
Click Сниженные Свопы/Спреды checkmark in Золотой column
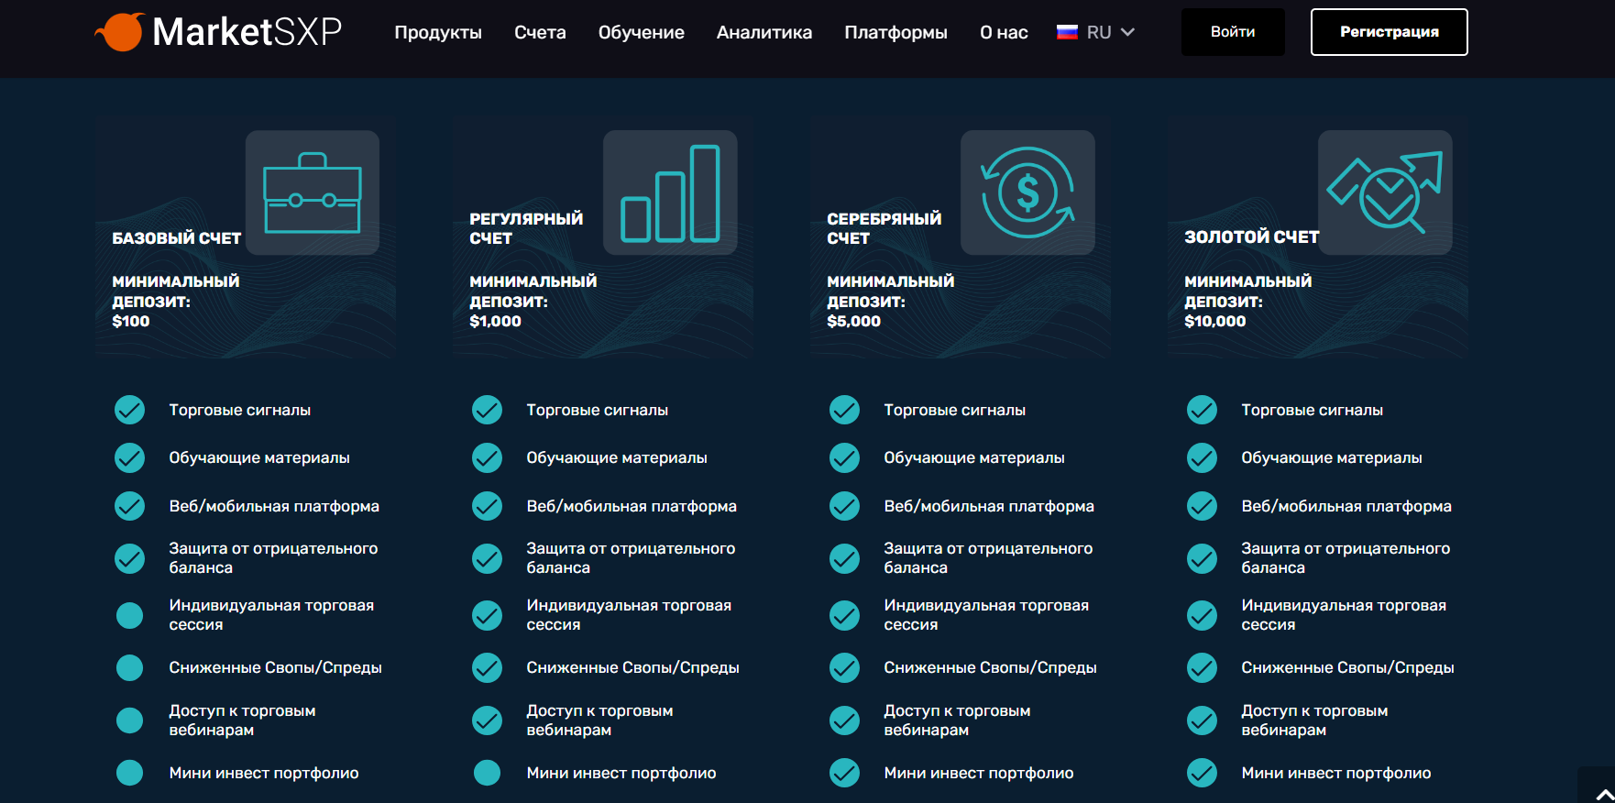click(x=1202, y=667)
